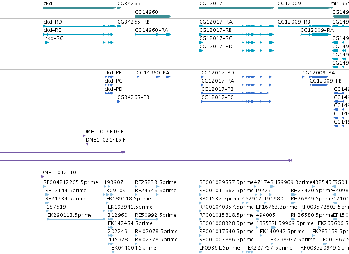Select transcript CG12017-RB

237,34
